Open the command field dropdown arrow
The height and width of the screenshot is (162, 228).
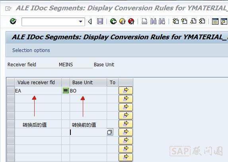pyautogui.click(x=80, y=22)
